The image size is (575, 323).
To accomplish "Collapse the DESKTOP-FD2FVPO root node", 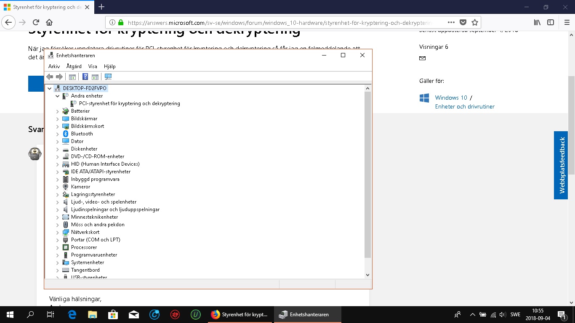I will [50, 88].
